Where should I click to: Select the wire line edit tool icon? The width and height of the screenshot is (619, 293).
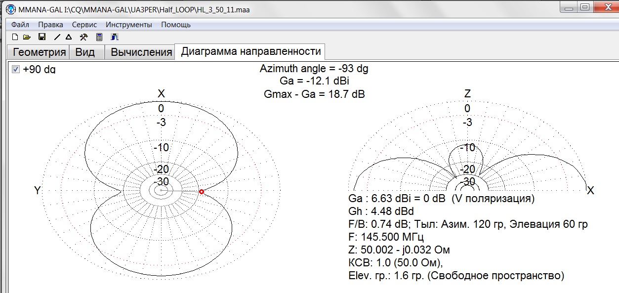[57, 37]
